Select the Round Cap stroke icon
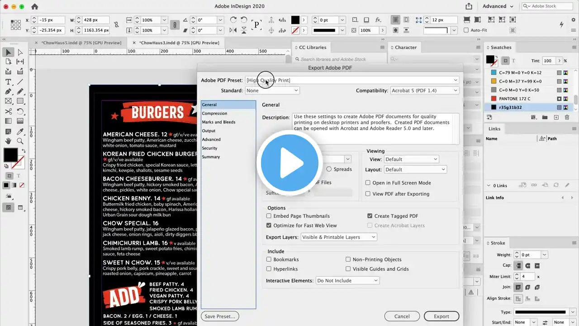579x326 pixels. (x=527, y=266)
